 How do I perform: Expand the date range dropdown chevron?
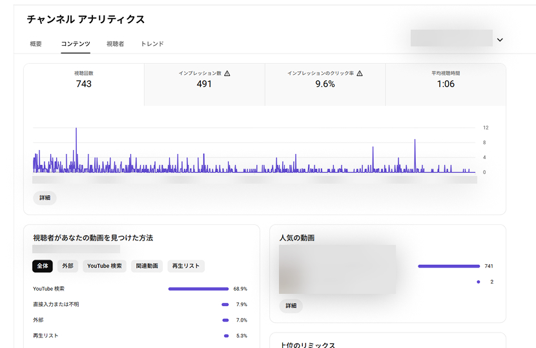pos(500,40)
